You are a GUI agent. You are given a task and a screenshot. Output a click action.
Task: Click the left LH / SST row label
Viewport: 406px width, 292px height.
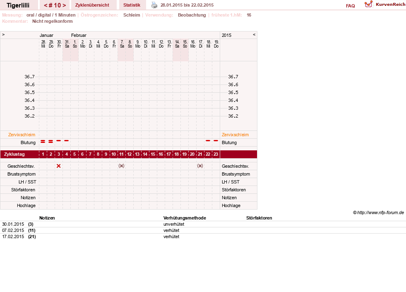tap(27, 182)
